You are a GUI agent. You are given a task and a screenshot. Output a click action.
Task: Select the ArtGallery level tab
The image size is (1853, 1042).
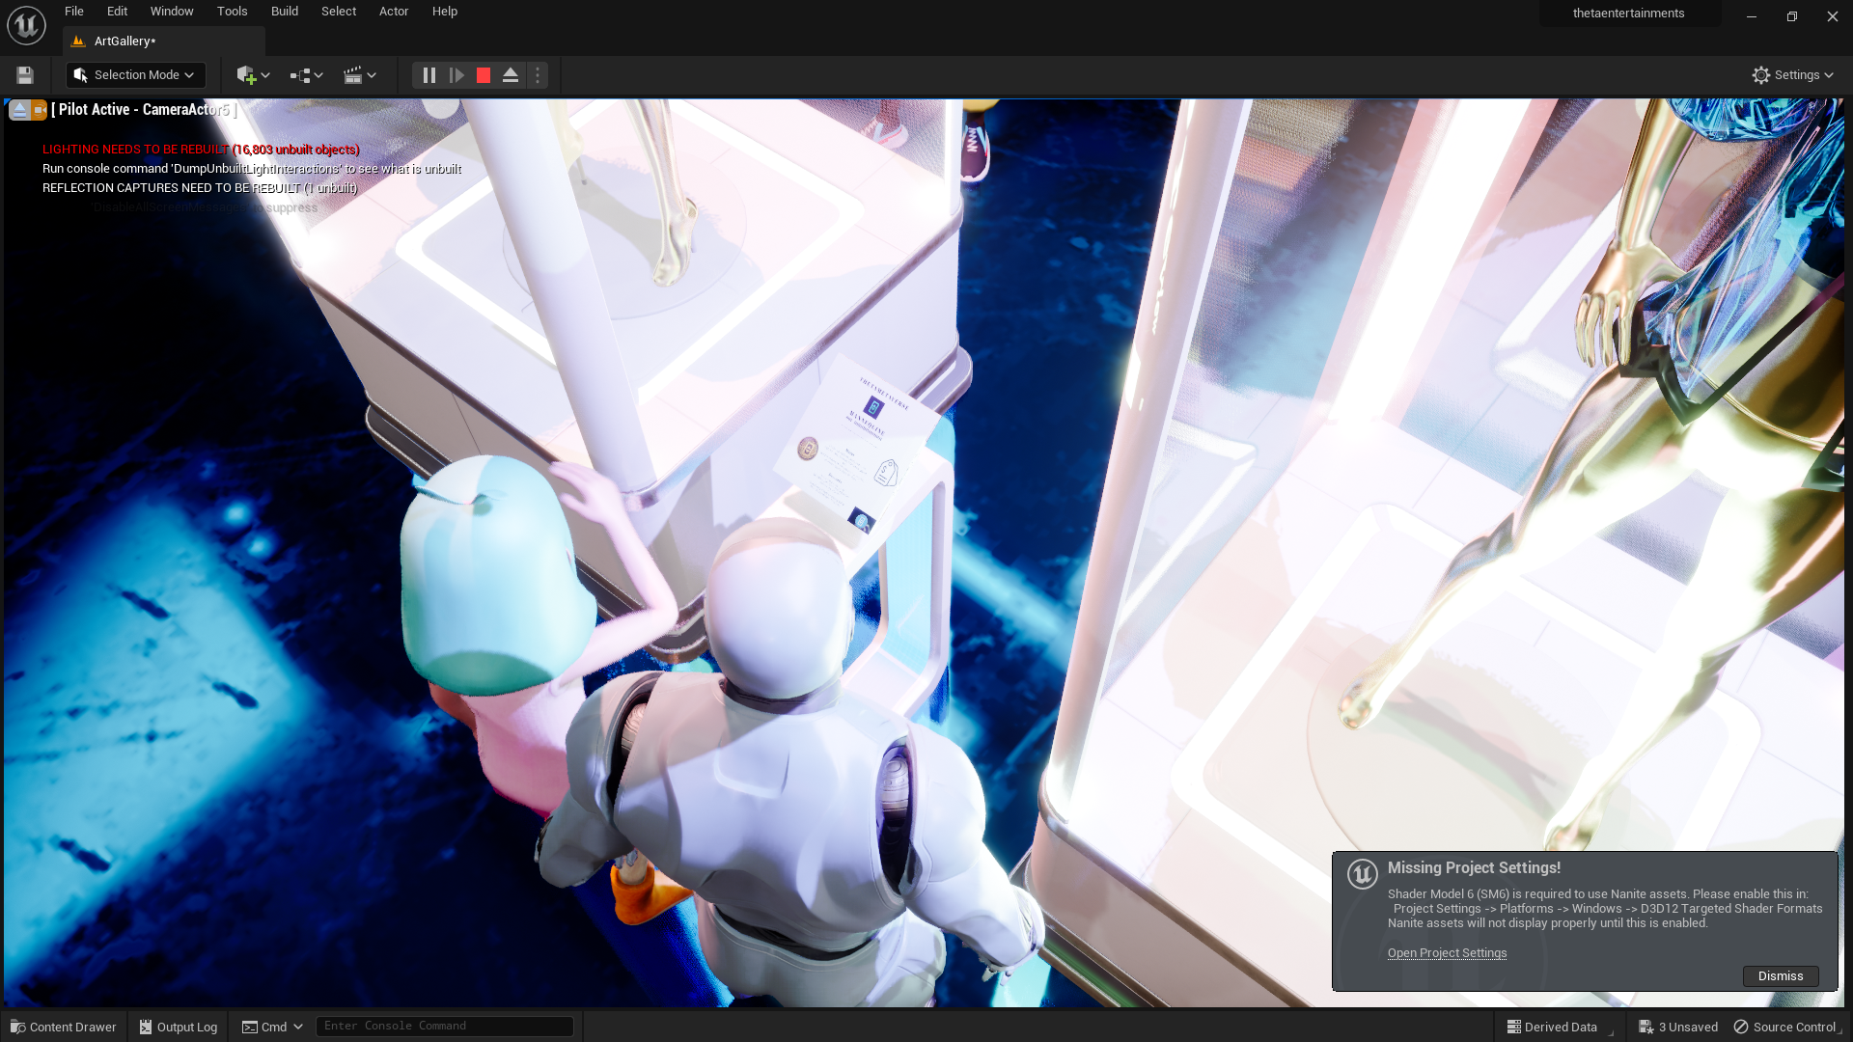coord(124,41)
